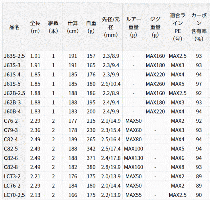The image size is (210, 200).
Task: Click the MAX260 jig weight cell
Action: click(x=155, y=84)
